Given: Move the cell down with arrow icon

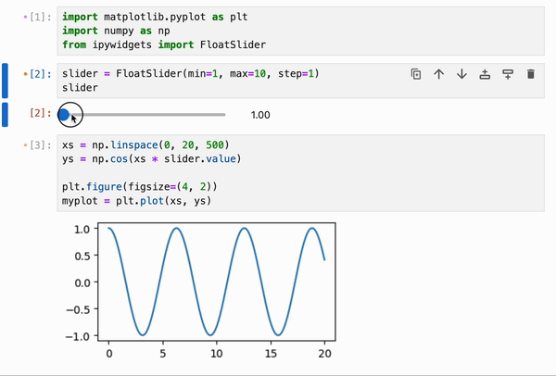Looking at the screenshot, I should (461, 74).
